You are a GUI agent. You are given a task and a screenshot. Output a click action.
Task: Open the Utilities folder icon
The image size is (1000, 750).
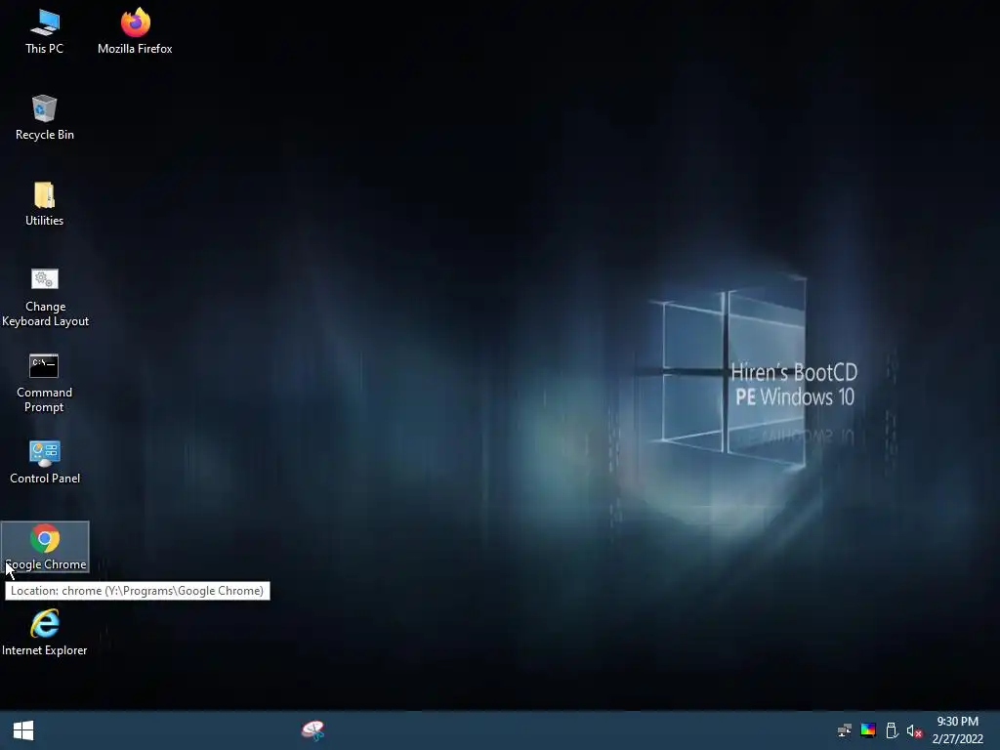click(45, 204)
